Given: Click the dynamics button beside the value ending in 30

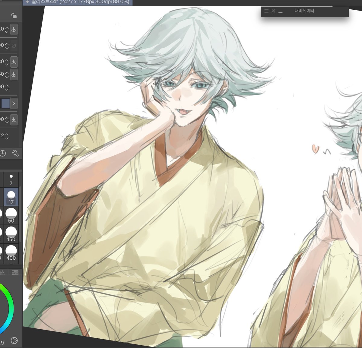Looking at the screenshot, I should point(14,62).
